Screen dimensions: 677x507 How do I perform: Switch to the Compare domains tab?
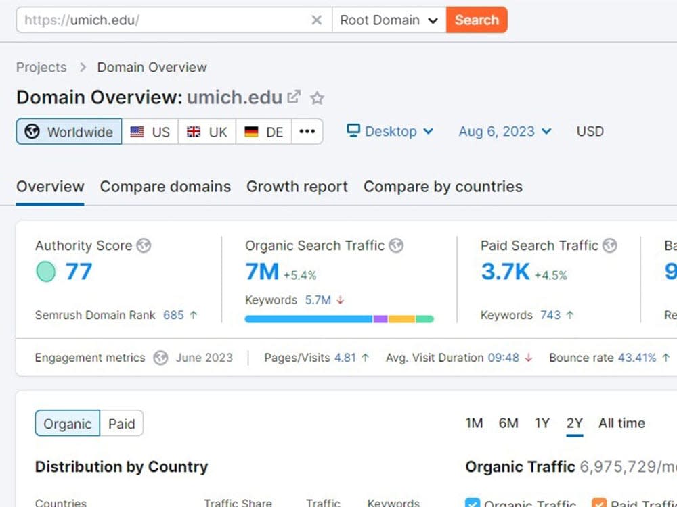[x=165, y=187]
